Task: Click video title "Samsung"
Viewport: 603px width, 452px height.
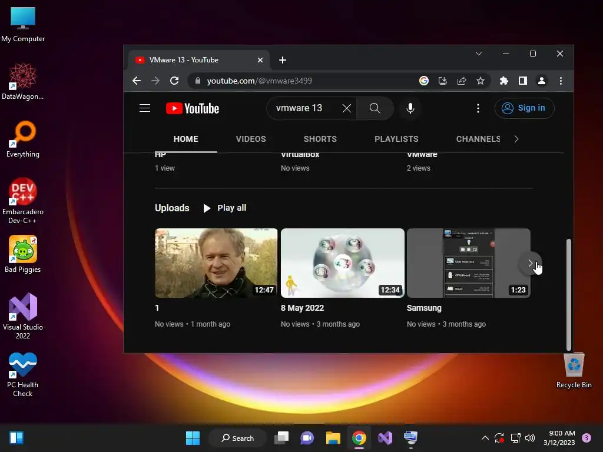Action: pyautogui.click(x=424, y=308)
